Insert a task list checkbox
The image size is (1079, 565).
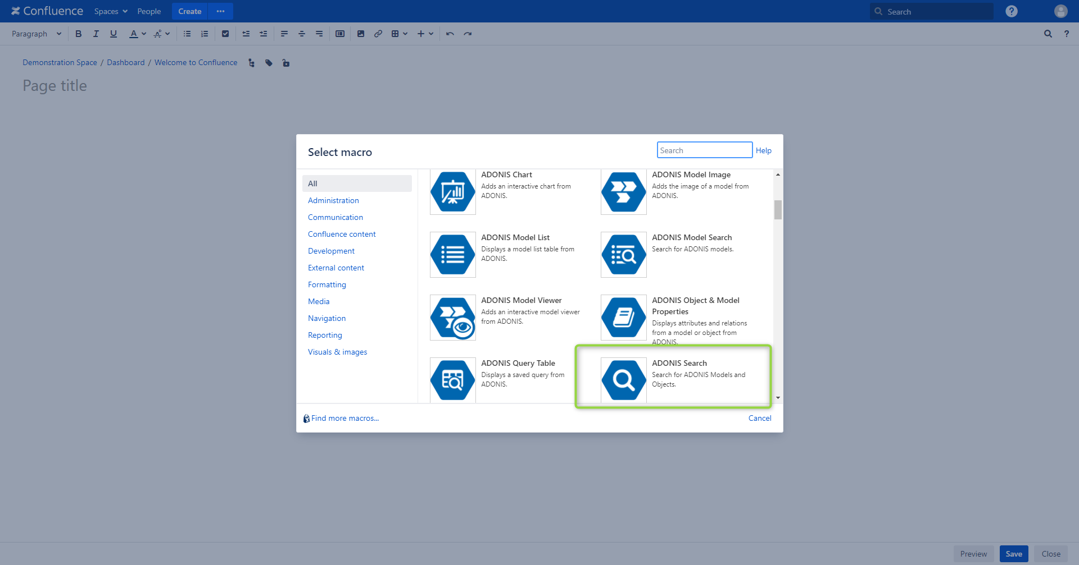(x=225, y=34)
